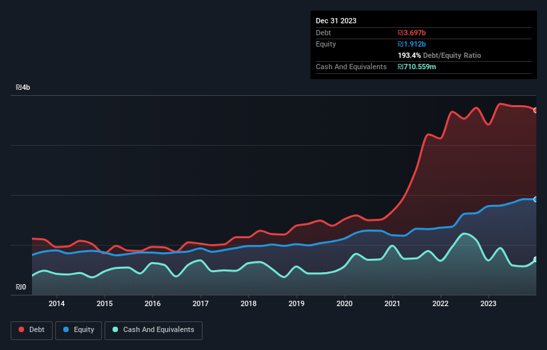The height and width of the screenshot is (350, 547).
Task: Click the red Debt legend dot
Action: (x=21, y=329)
